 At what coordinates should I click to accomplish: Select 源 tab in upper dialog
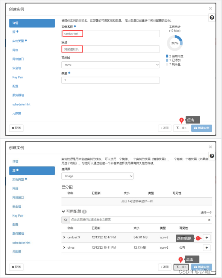(x=15, y=32)
